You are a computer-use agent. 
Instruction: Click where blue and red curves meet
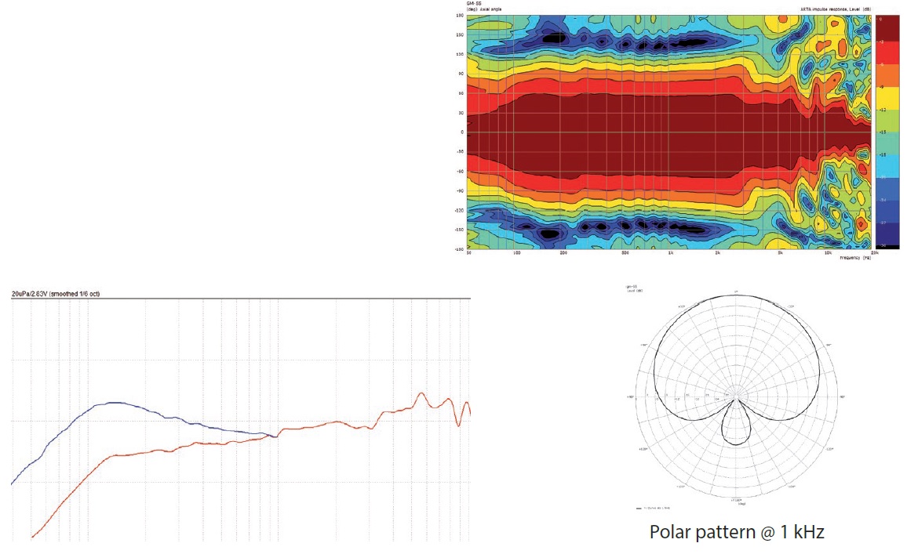click(x=274, y=436)
